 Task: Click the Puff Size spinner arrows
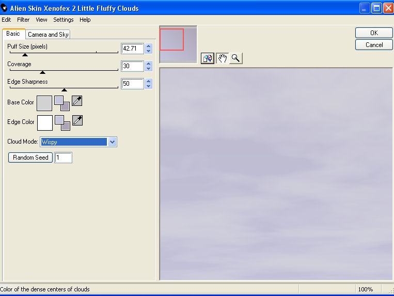(149, 49)
